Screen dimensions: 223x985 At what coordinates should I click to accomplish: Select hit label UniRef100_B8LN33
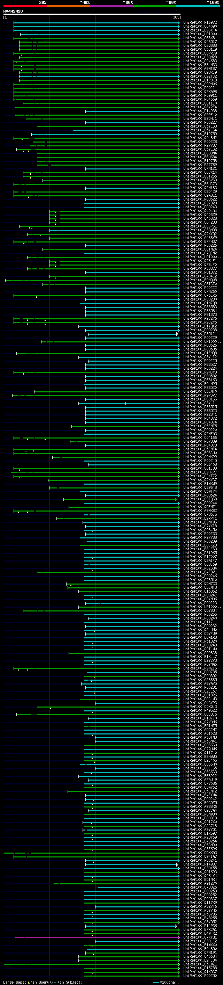coord(200,65)
